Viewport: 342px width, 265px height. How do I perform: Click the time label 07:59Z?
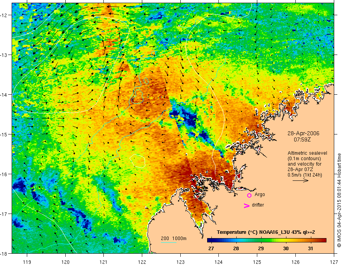(302, 139)
